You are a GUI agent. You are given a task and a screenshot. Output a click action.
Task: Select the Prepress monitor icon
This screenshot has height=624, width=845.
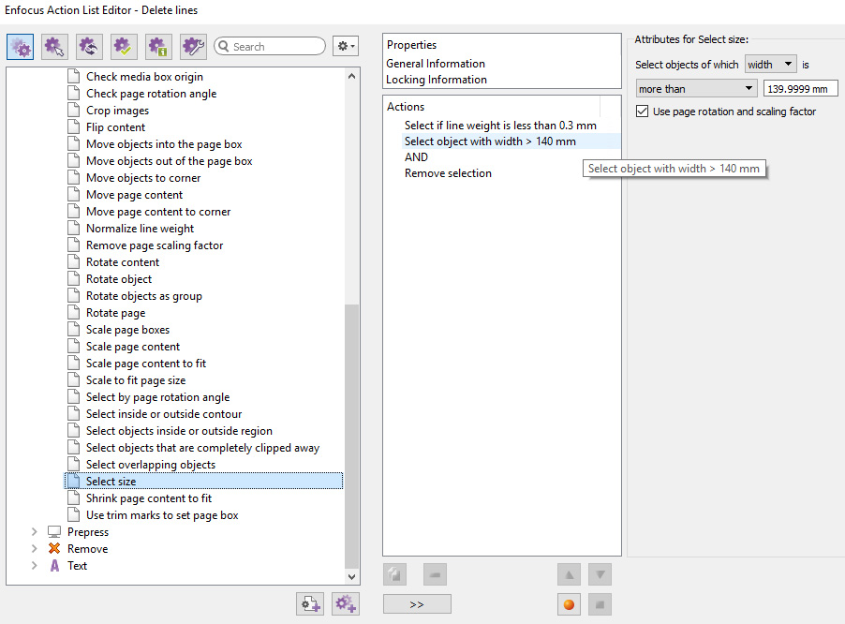[x=54, y=532]
